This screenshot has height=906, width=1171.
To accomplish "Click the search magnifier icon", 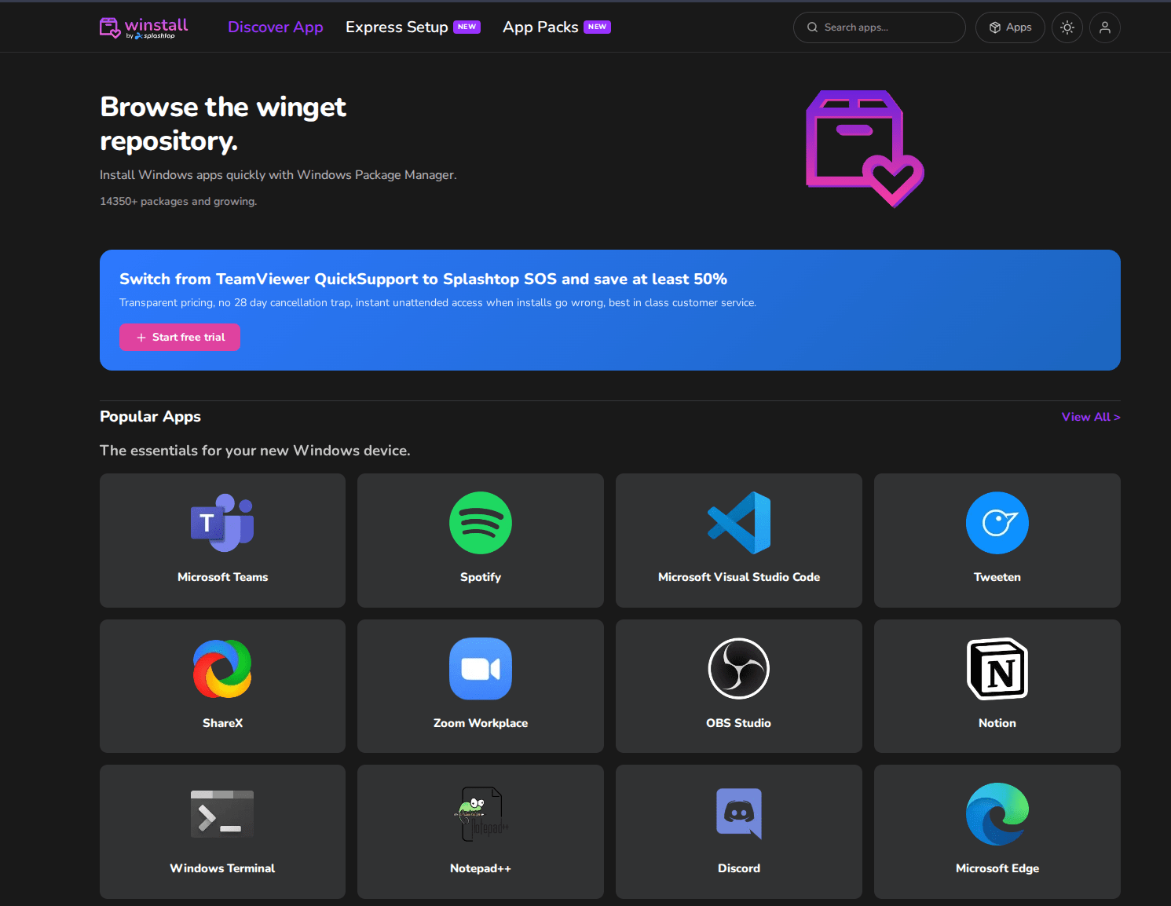I will pos(813,27).
